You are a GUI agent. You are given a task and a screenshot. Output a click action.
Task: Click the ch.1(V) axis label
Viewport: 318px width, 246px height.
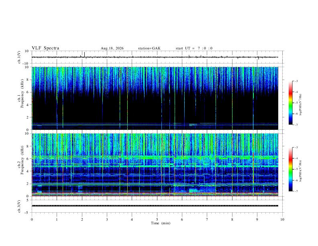(x=19, y=57)
